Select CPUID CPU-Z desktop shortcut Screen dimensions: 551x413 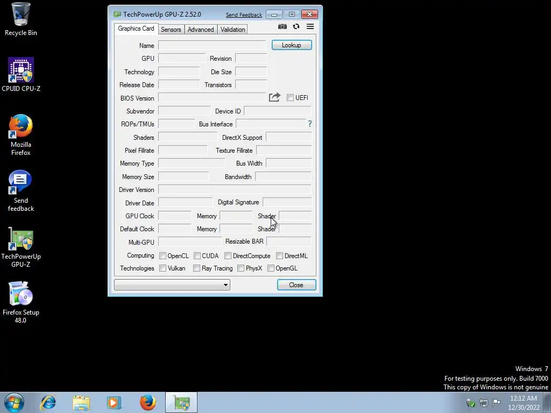(21, 75)
